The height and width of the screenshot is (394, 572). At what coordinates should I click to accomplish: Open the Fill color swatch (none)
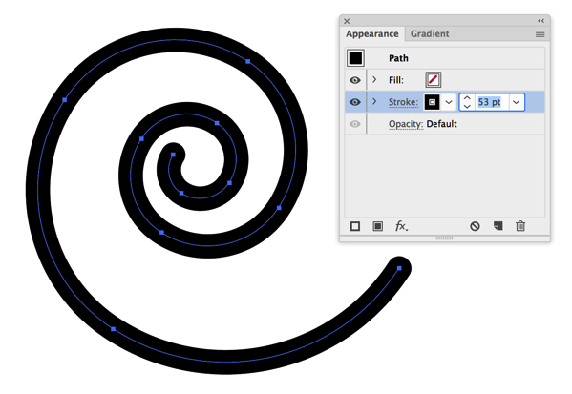click(433, 80)
